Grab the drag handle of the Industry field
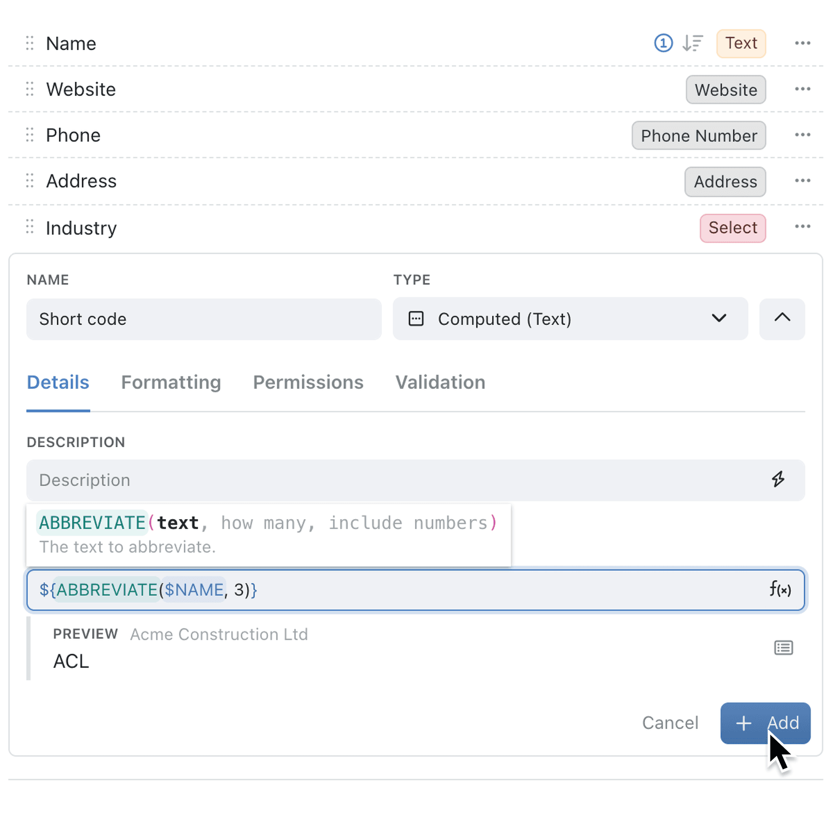The height and width of the screenshot is (833, 833). click(30, 226)
